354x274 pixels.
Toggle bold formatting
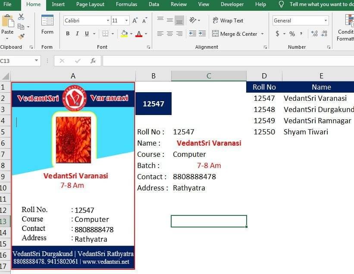point(67,33)
